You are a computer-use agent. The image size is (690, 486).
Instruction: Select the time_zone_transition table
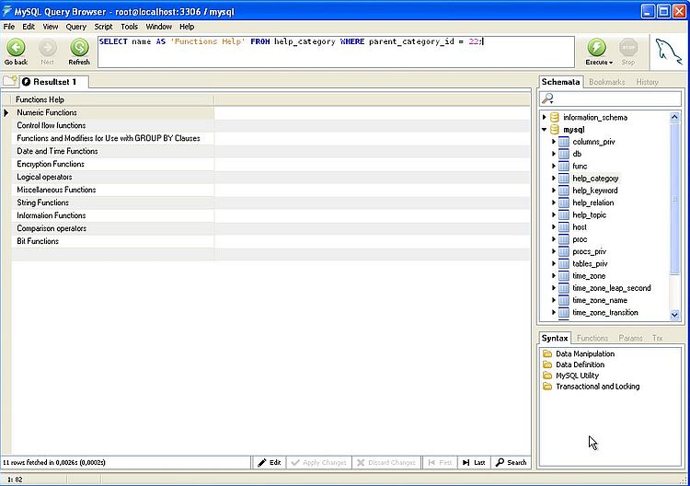point(605,313)
